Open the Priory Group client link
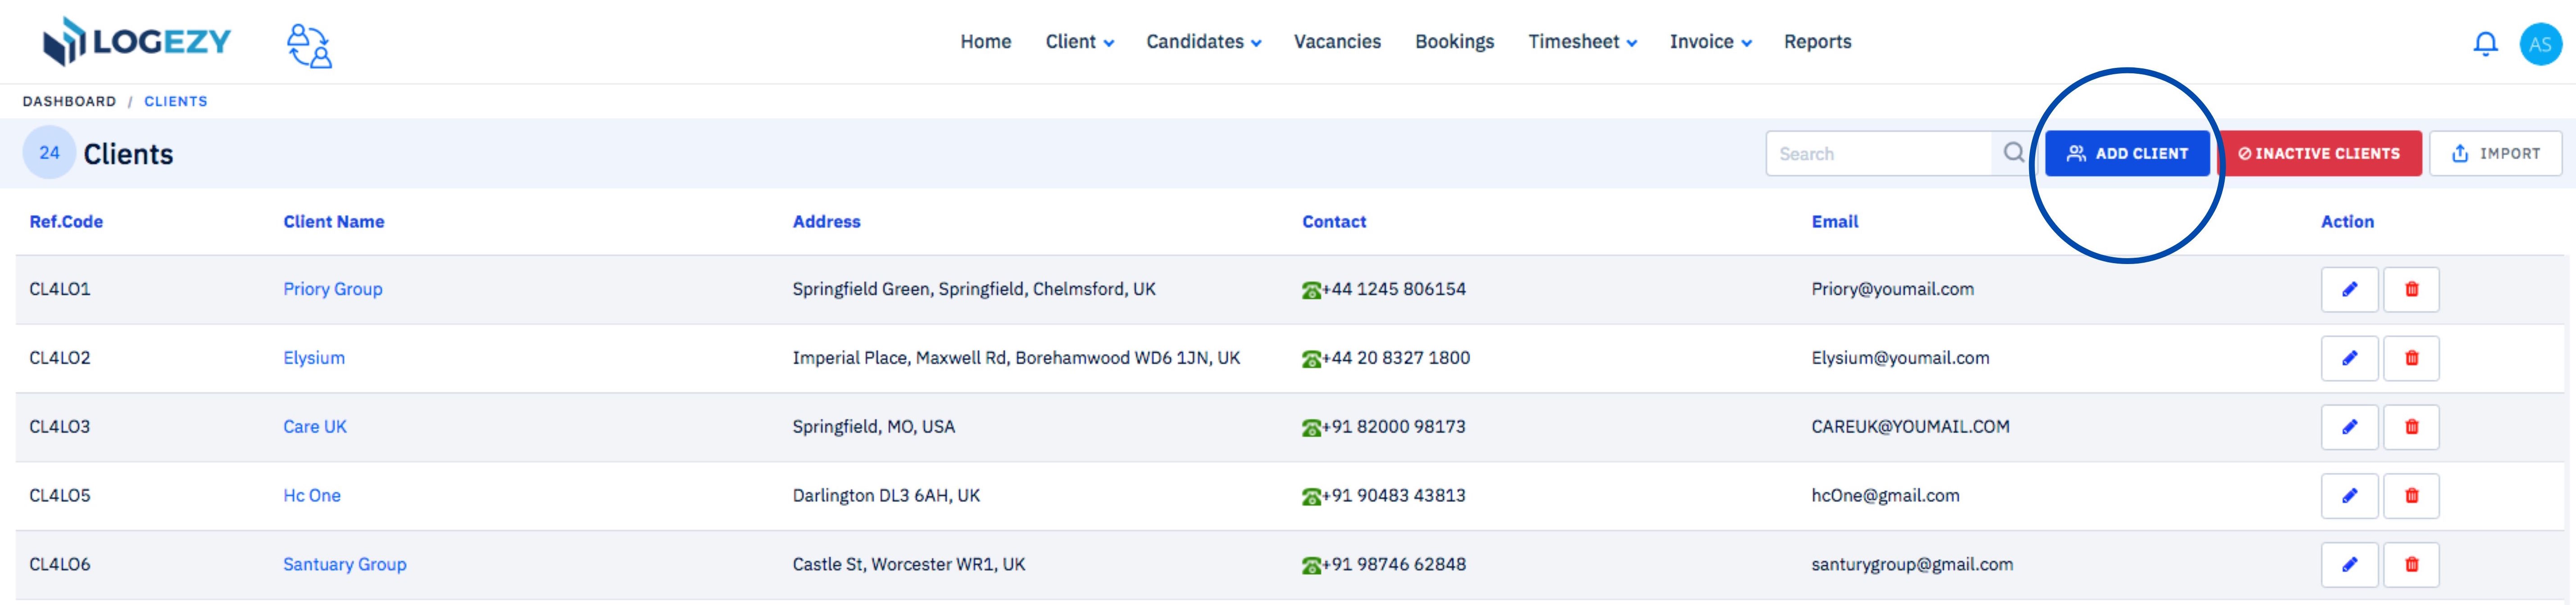Viewport: 2576px width, 605px height. (x=332, y=290)
